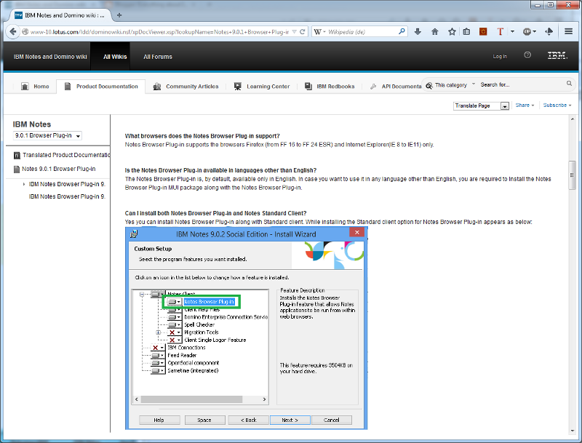The height and width of the screenshot is (443, 582).
Task: Click the browser back arrow button
Action: (12, 32)
